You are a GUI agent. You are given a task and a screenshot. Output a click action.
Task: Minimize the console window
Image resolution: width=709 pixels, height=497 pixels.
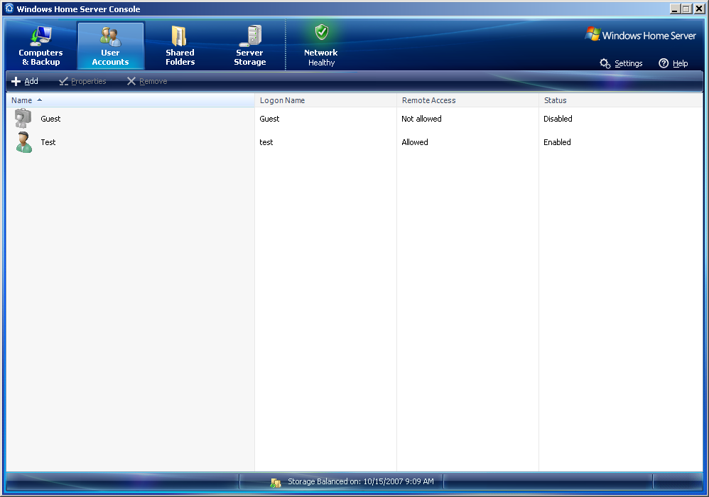[675, 9]
